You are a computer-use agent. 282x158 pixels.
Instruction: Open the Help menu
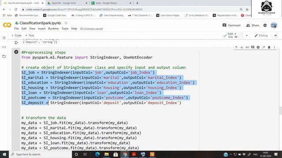coord(74,29)
